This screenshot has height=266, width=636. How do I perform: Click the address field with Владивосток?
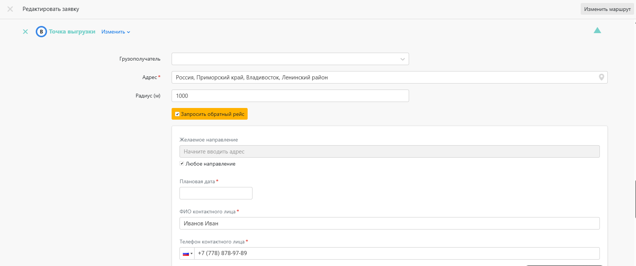tap(384, 78)
